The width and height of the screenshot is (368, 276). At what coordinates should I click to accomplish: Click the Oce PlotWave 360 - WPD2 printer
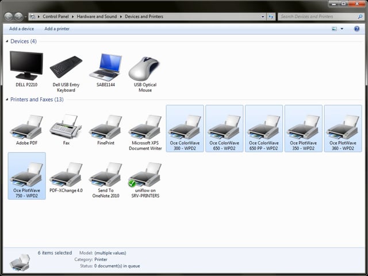[343, 129]
